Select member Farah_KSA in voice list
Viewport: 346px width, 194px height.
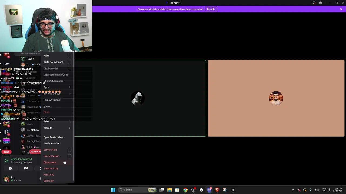(30, 141)
